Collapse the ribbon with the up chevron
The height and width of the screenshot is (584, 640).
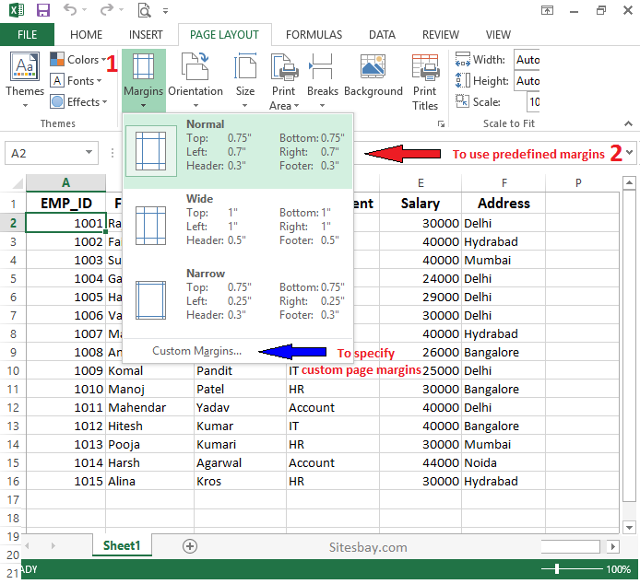coord(628,123)
